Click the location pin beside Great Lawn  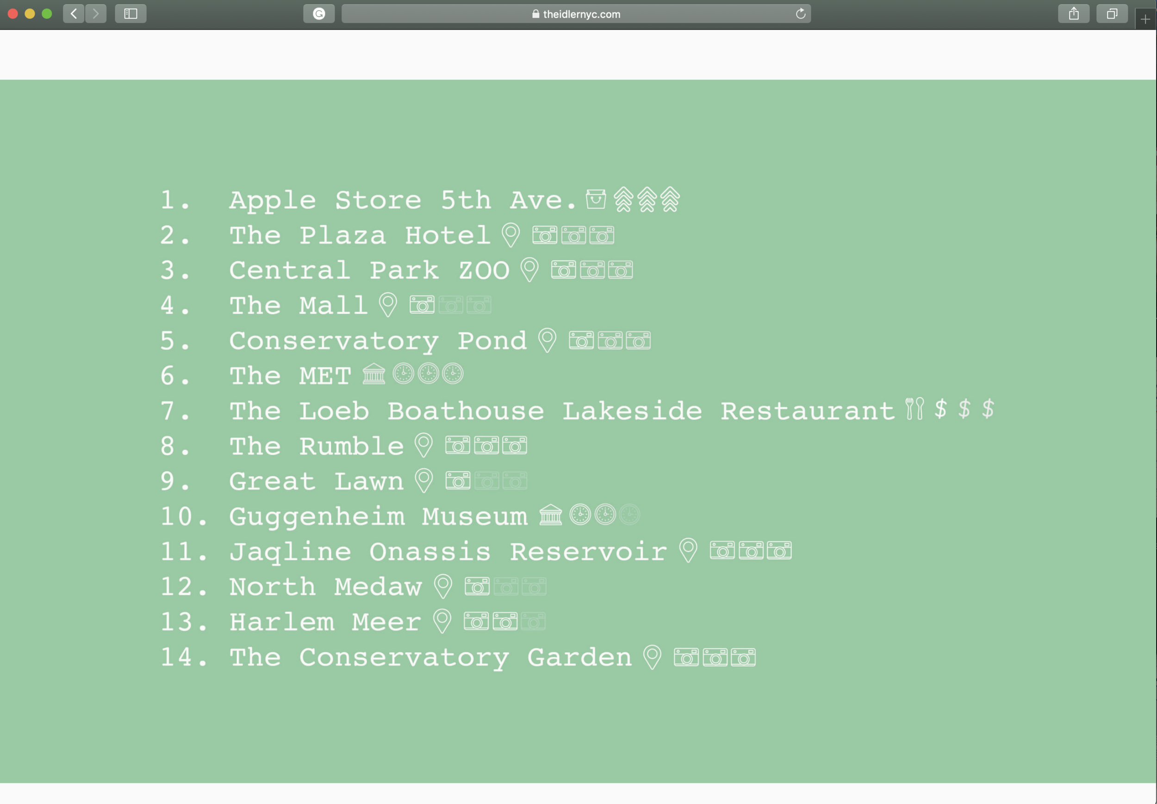[x=423, y=481]
